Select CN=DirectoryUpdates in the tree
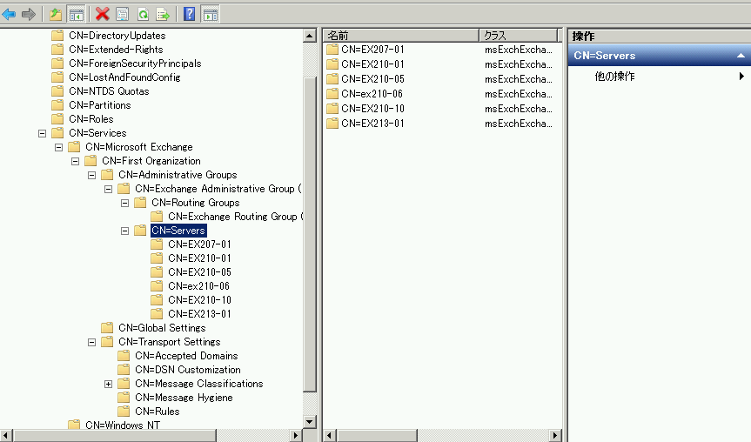The height and width of the screenshot is (442, 751). (117, 36)
